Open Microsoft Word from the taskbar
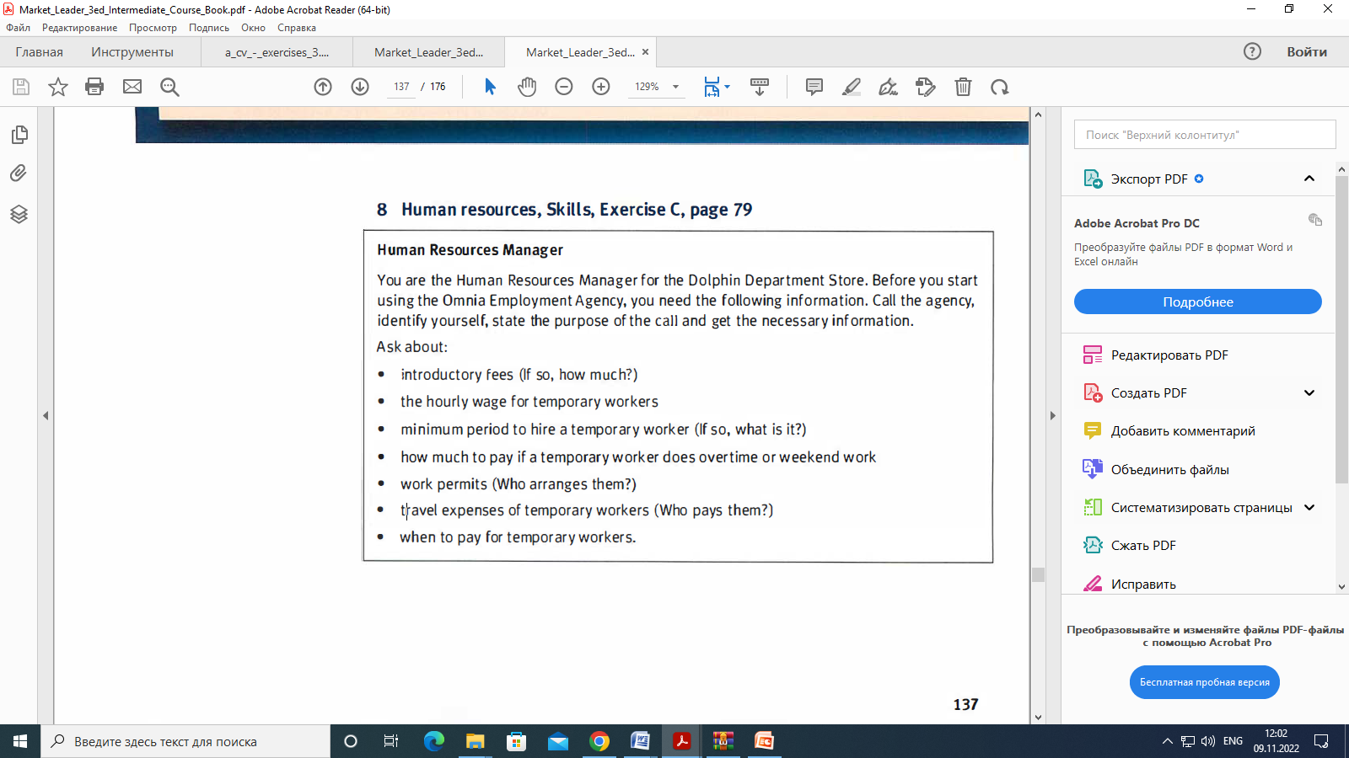This screenshot has height=758, width=1349. click(x=641, y=741)
